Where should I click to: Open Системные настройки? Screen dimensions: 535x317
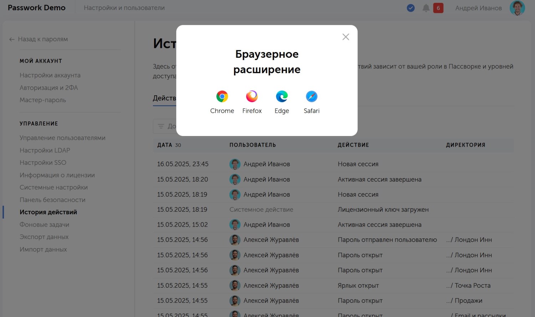(x=53, y=187)
